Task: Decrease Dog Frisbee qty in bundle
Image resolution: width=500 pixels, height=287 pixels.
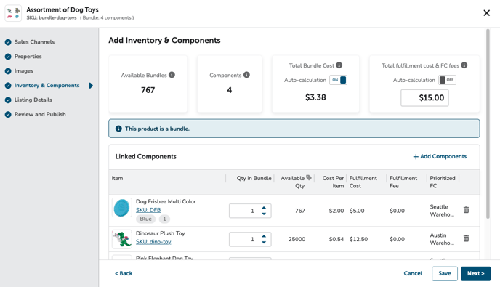Action: (x=264, y=214)
